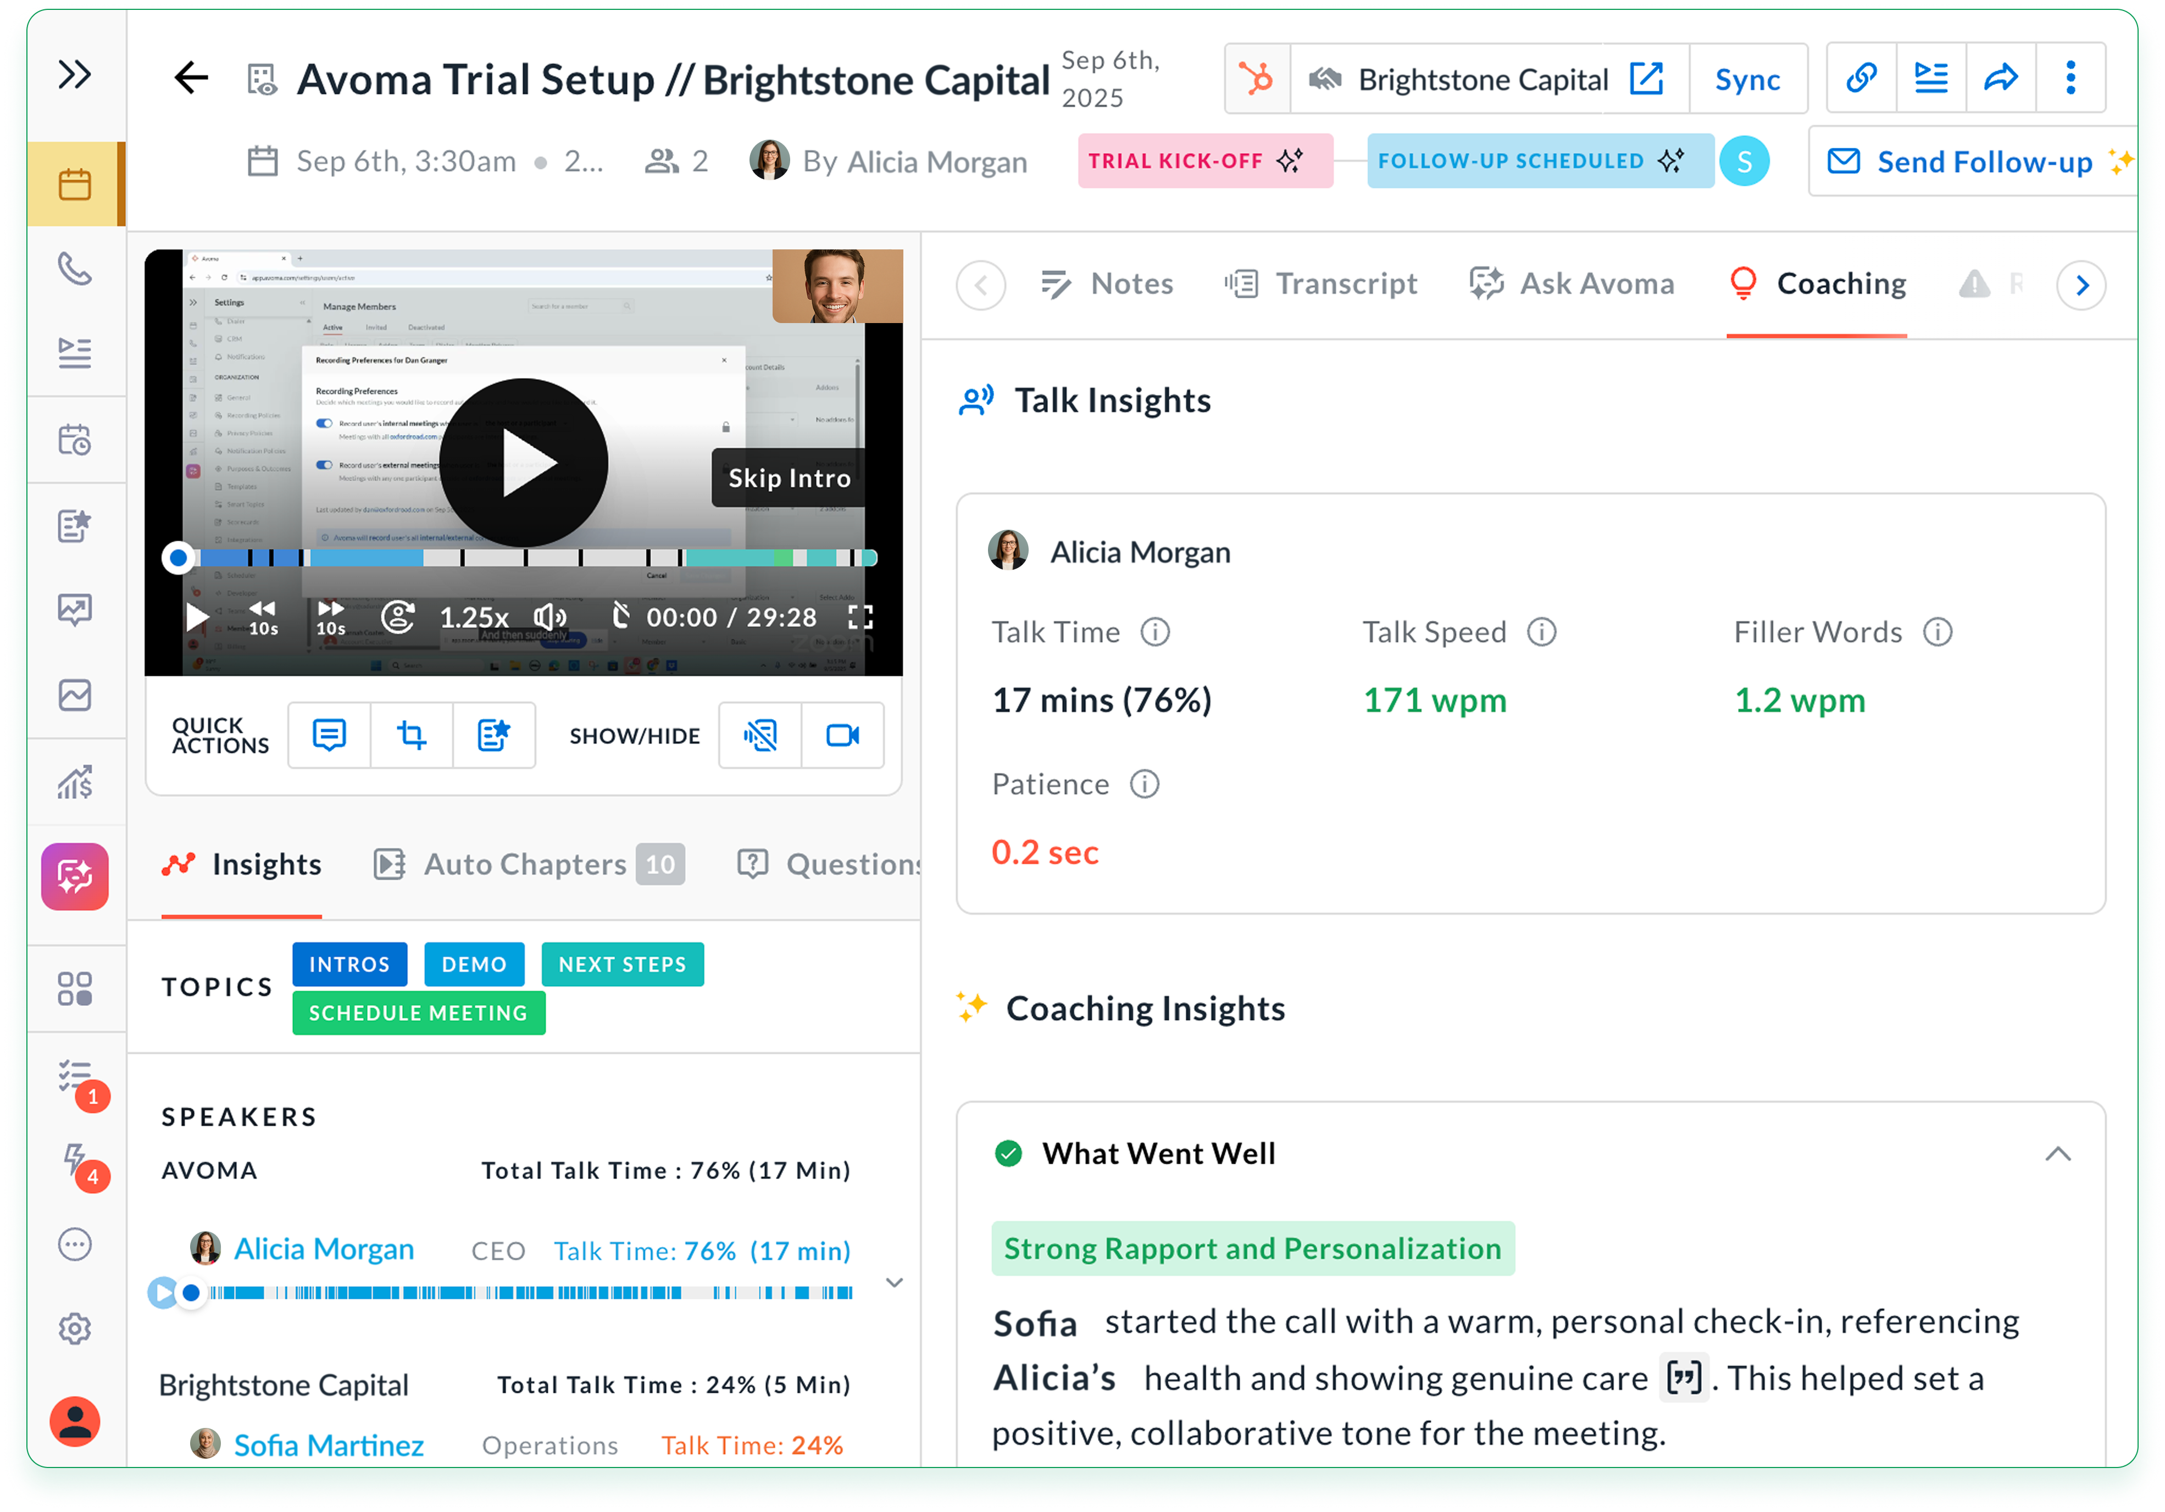Click the video progress timeline bar
Screen dimensions: 2165x1512
pyautogui.click(x=528, y=558)
